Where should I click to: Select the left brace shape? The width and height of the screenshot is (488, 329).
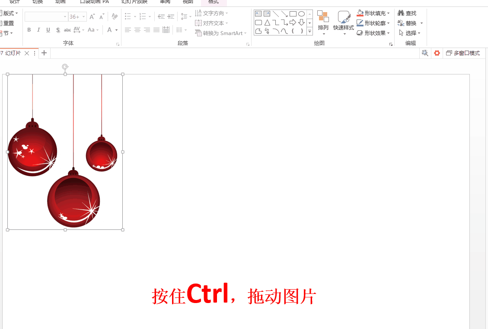tap(293, 31)
